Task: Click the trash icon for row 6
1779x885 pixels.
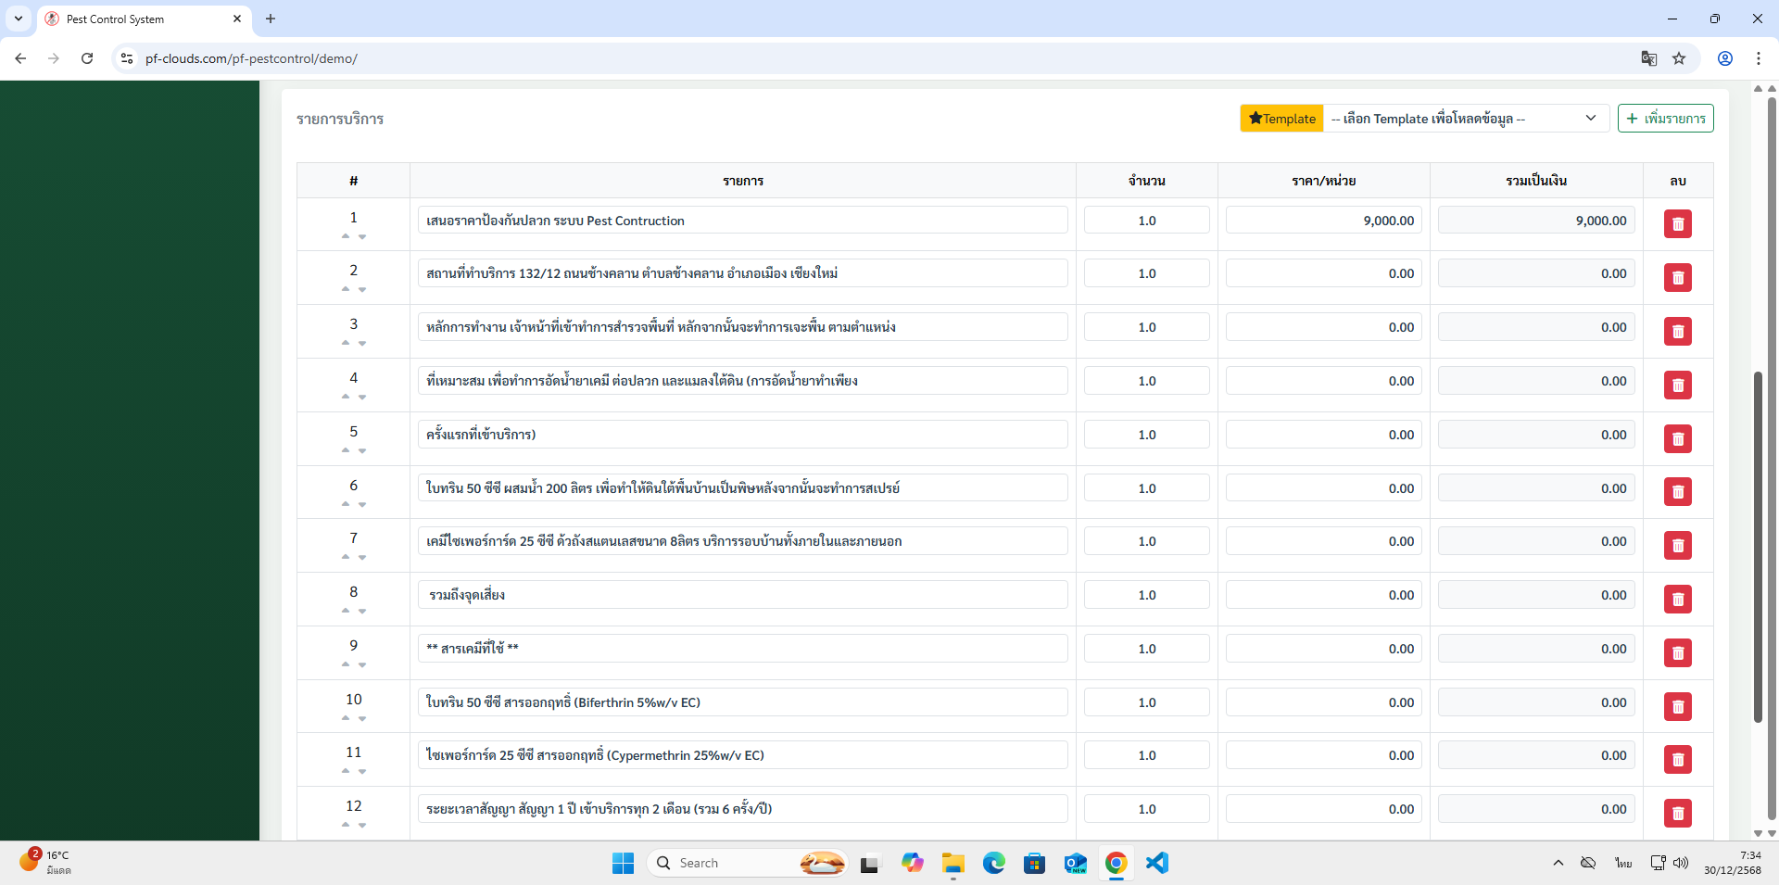Action: (1677, 492)
